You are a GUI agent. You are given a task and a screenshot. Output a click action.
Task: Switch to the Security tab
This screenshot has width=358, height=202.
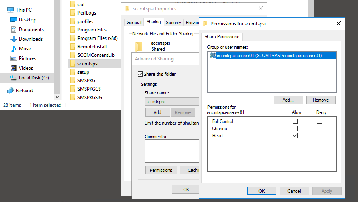(174, 23)
